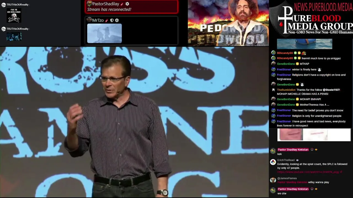The image size is (353, 198).
Task: Click the shield moderator icon beside MrTzo
Action: [x=112, y=20]
